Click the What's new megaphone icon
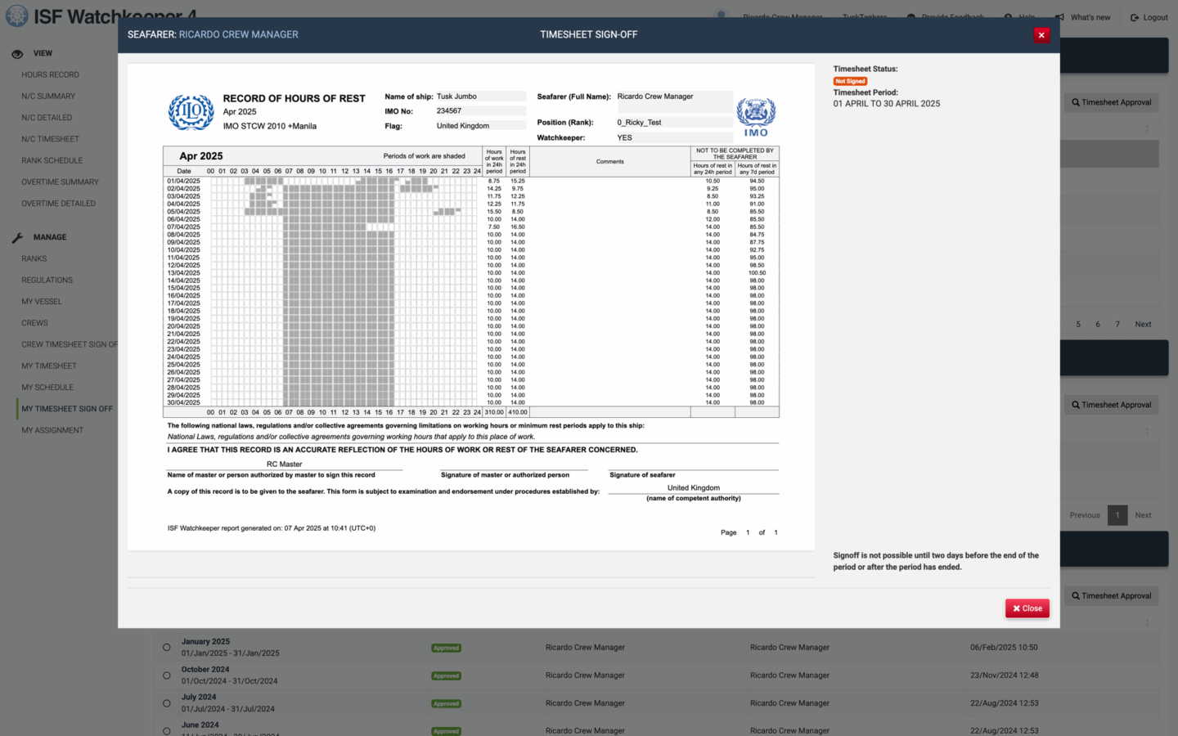 click(1060, 17)
